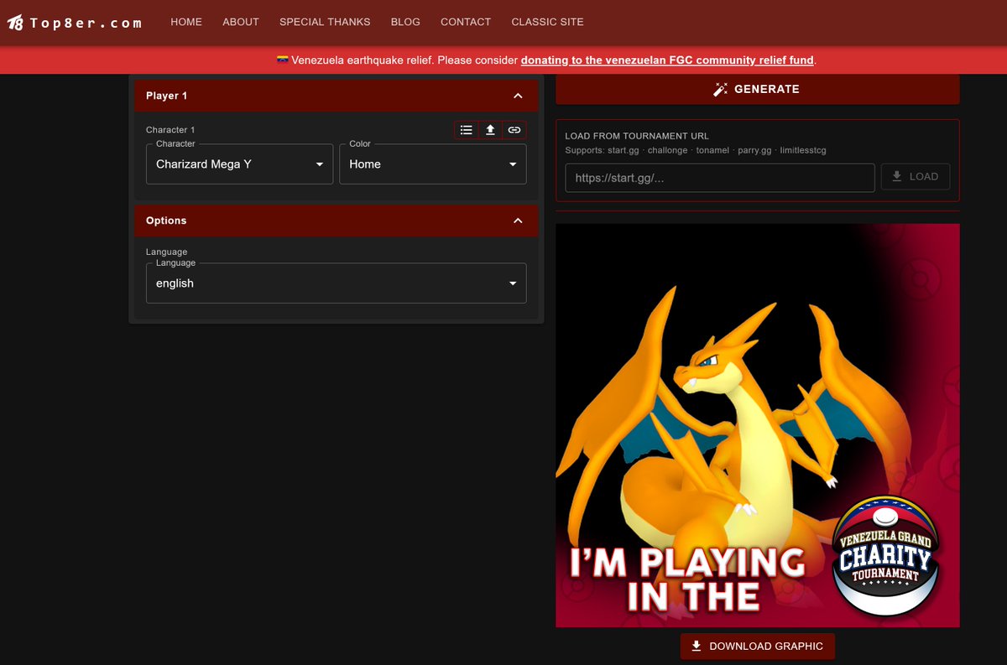Click the 'Character 1' label text
This screenshot has width=1007, height=665.
pyautogui.click(x=170, y=130)
